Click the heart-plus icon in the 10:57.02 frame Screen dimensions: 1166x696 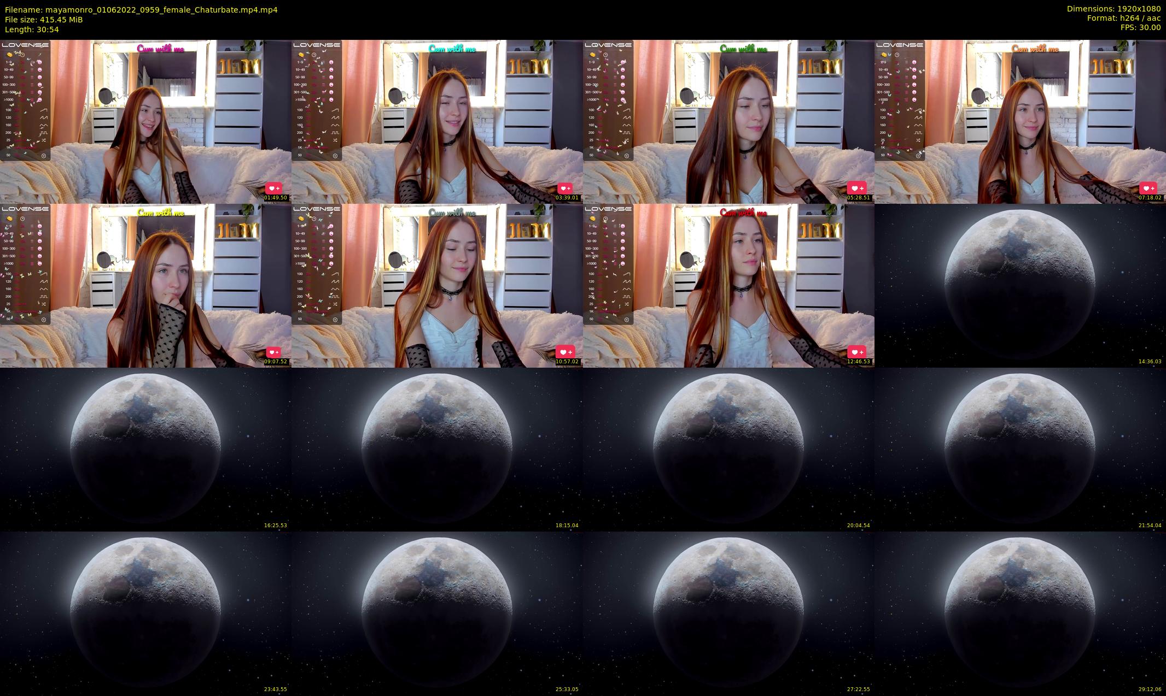565,352
